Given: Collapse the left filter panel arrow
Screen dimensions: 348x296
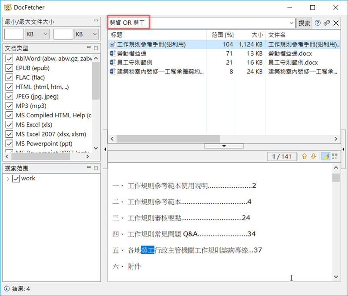Looking at the screenshot, I should tap(105, 149).
